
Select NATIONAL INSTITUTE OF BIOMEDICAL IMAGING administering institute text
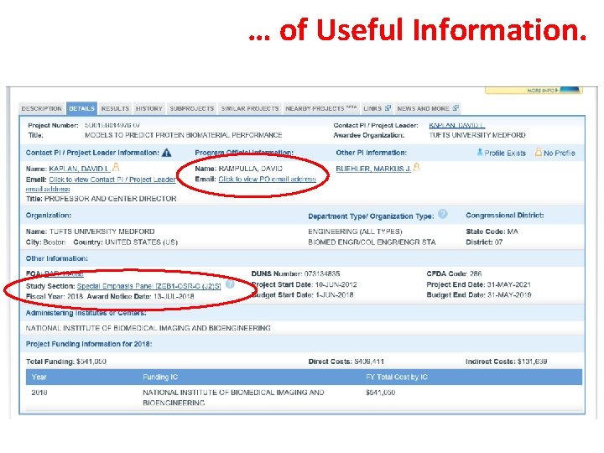point(148,328)
